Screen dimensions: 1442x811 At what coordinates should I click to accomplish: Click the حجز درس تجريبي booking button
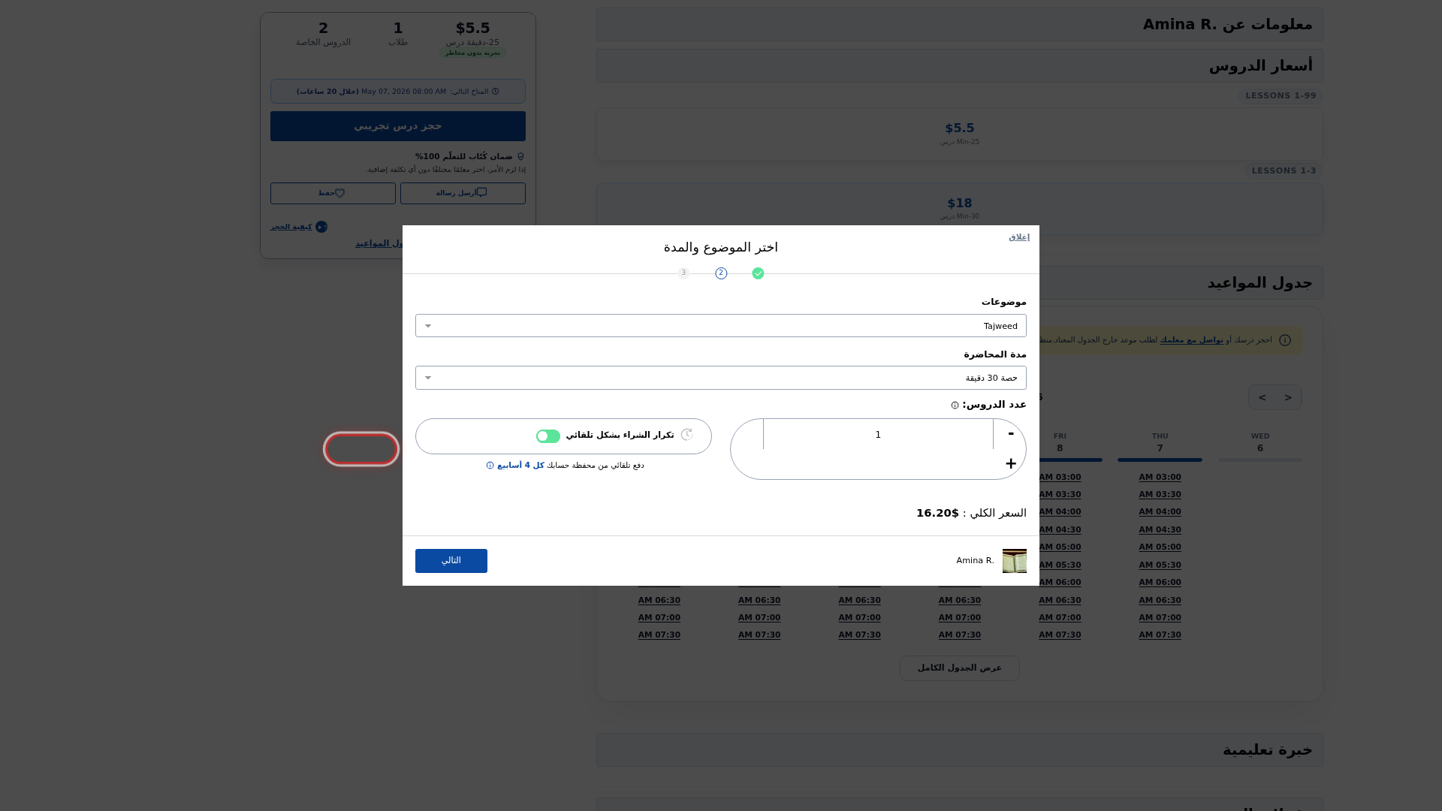[x=398, y=126]
